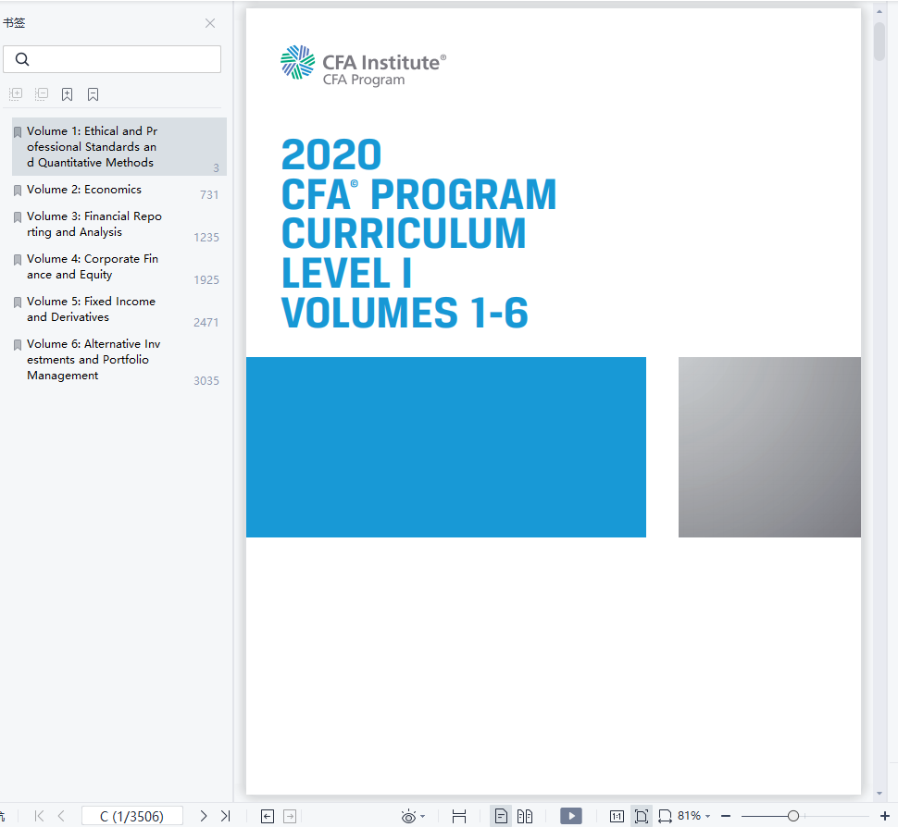Jump to the last page
898x827 pixels.
coord(226,816)
